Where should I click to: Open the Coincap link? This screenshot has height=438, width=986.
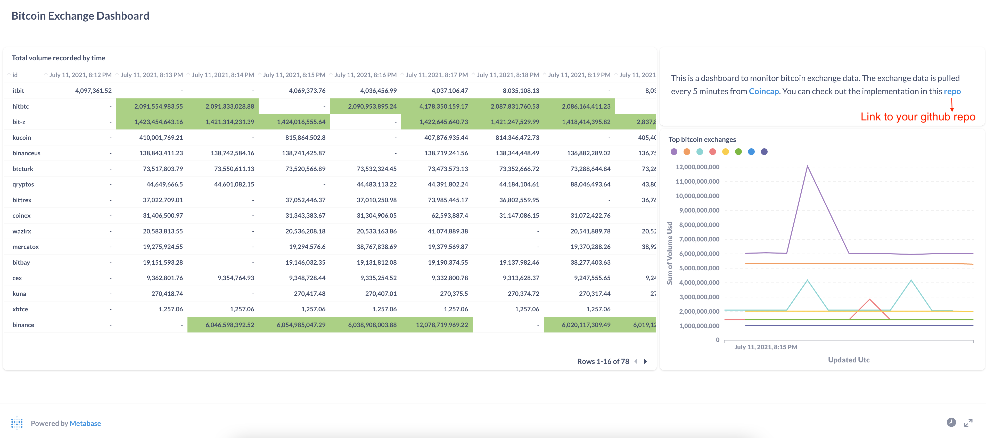(764, 92)
